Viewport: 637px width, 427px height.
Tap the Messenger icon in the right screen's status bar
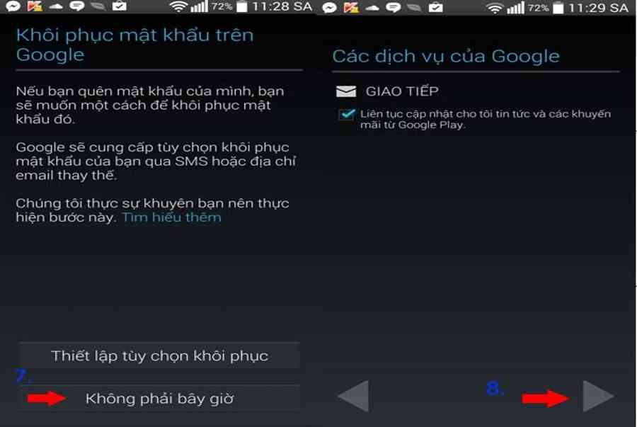point(329,8)
